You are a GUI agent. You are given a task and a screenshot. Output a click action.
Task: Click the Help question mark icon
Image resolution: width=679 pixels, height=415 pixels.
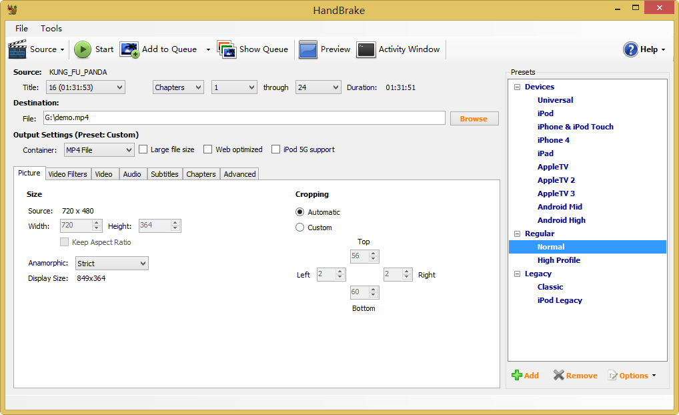click(630, 49)
